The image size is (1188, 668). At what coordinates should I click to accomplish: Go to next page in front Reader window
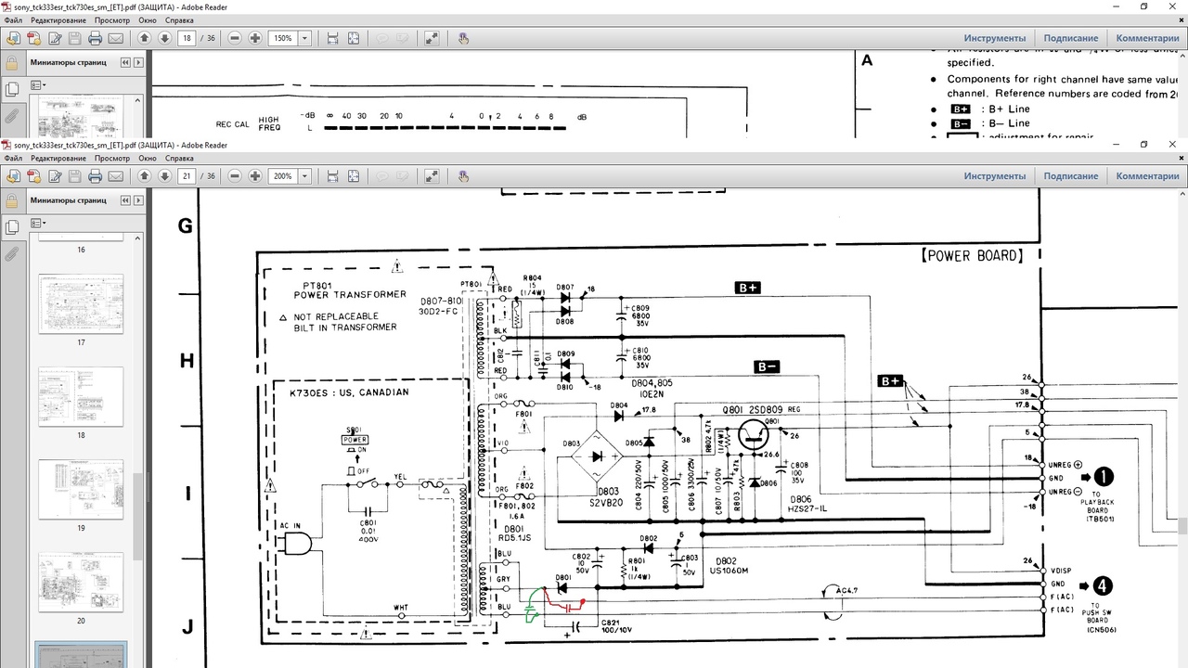coord(164,175)
